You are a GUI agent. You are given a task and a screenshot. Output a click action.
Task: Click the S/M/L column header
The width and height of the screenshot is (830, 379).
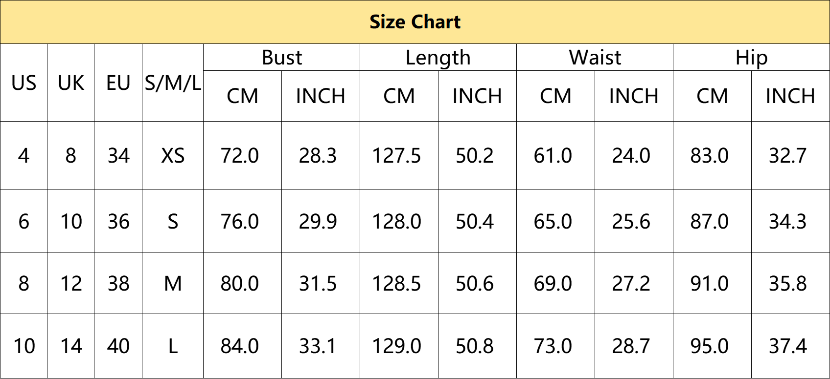point(173,83)
